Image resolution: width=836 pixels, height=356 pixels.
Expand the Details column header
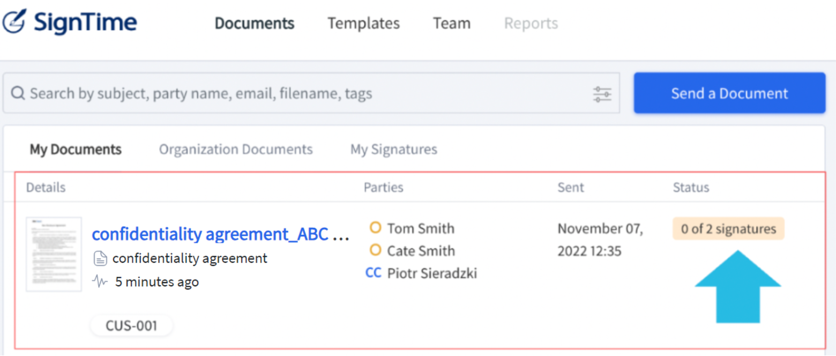pyautogui.click(x=46, y=187)
